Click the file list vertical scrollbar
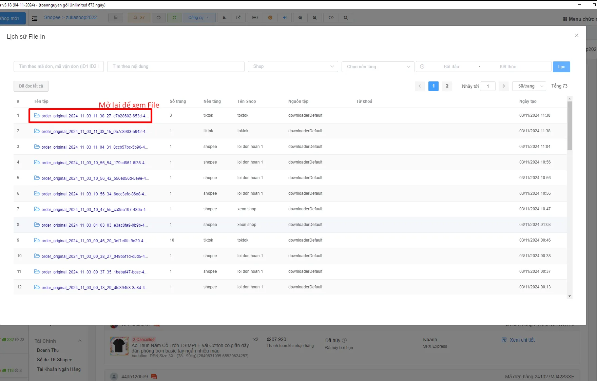597x381 pixels. point(570,126)
